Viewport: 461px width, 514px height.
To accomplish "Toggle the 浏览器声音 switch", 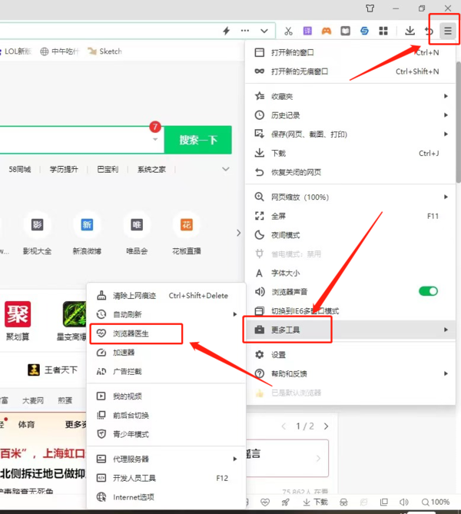I will (428, 291).
